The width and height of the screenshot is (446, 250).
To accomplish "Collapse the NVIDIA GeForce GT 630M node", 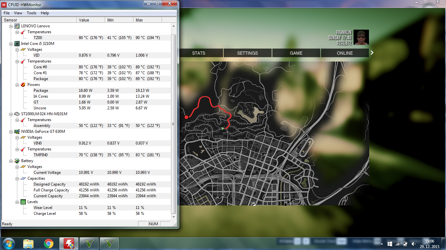I will click(11, 132).
